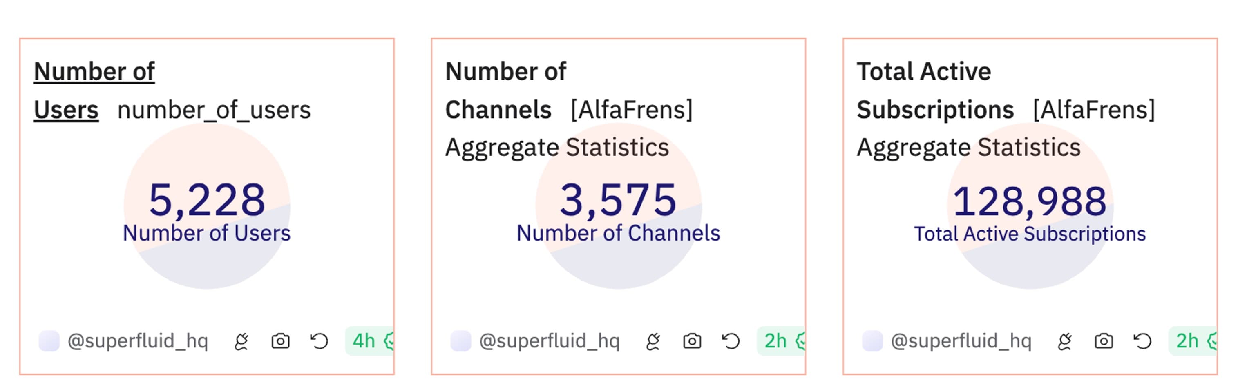Click refresh icon on Total Active Subscriptions card
This screenshot has height=389, width=1238.
coord(1142,341)
